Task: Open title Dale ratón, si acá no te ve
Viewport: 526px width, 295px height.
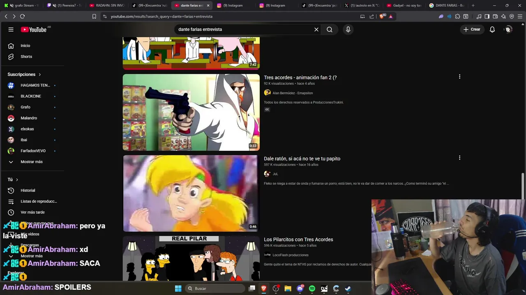Action: [x=302, y=159]
